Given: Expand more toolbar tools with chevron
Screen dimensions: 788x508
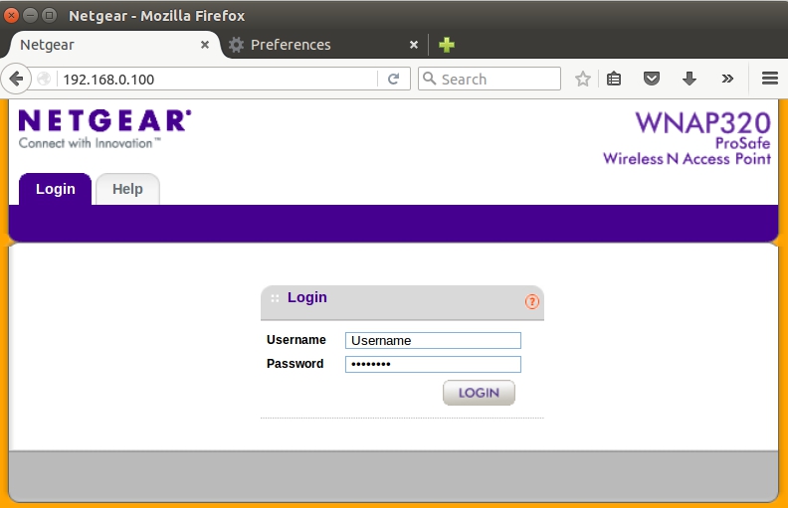Looking at the screenshot, I should click(x=726, y=79).
